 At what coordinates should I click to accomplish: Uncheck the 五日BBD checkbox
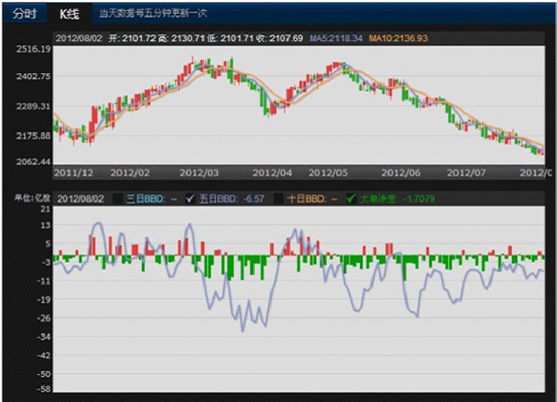[189, 199]
